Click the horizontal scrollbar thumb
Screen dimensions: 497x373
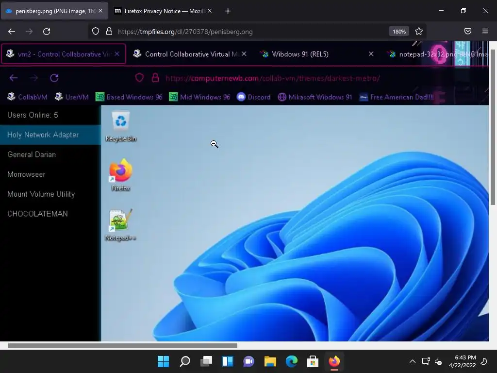123,345
